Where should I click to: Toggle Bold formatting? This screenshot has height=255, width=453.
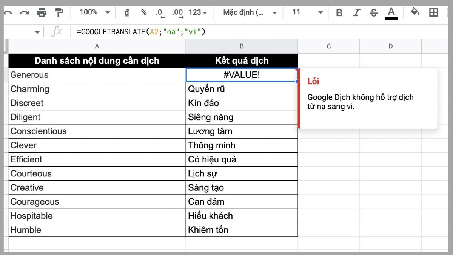pyautogui.click(x=339, y=12)
